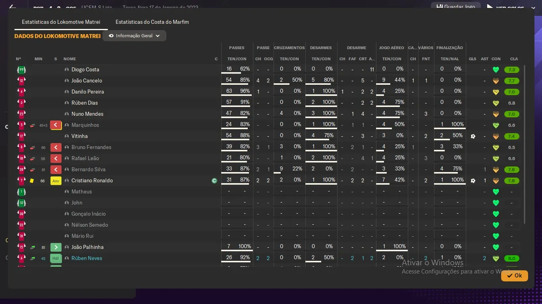Screen dimensions: 542x304
Task: Sort by the GLS column header
Action: [x=473, y=59]
